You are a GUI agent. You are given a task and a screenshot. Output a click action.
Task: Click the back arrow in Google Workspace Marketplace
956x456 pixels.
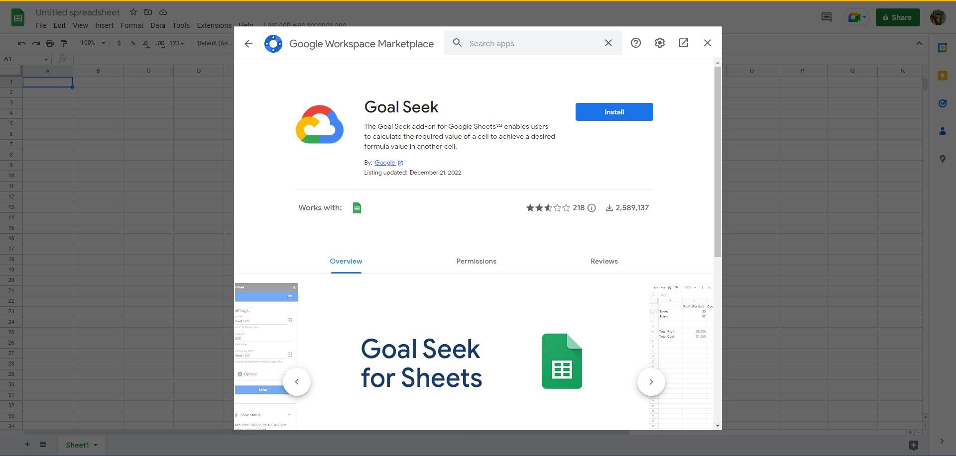pos(248,43)
